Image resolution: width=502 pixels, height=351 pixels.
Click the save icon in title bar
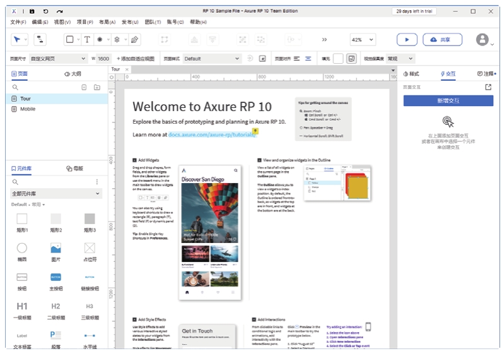pos(32,11)
